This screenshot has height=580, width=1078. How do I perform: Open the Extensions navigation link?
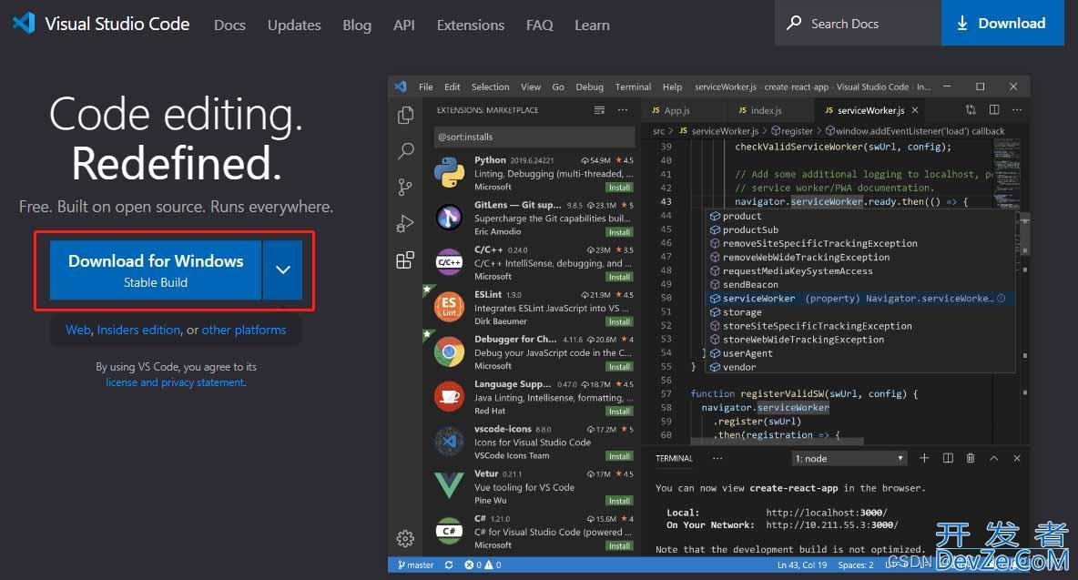470,25
